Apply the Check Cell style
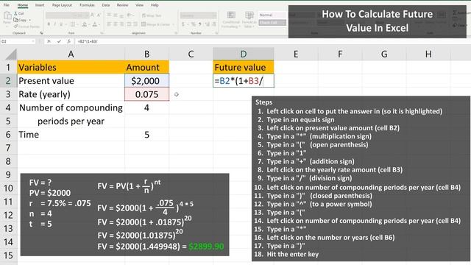Image resolution: width=471 pixels, height=265 pixels. (272, 23)
